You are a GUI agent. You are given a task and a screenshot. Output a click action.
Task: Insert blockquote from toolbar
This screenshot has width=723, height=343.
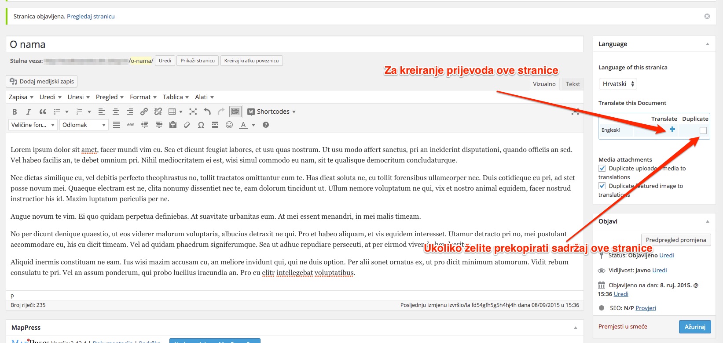pos(43,112)
